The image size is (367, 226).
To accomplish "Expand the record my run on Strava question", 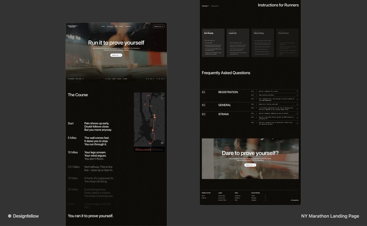I will [x=275, y=122].
